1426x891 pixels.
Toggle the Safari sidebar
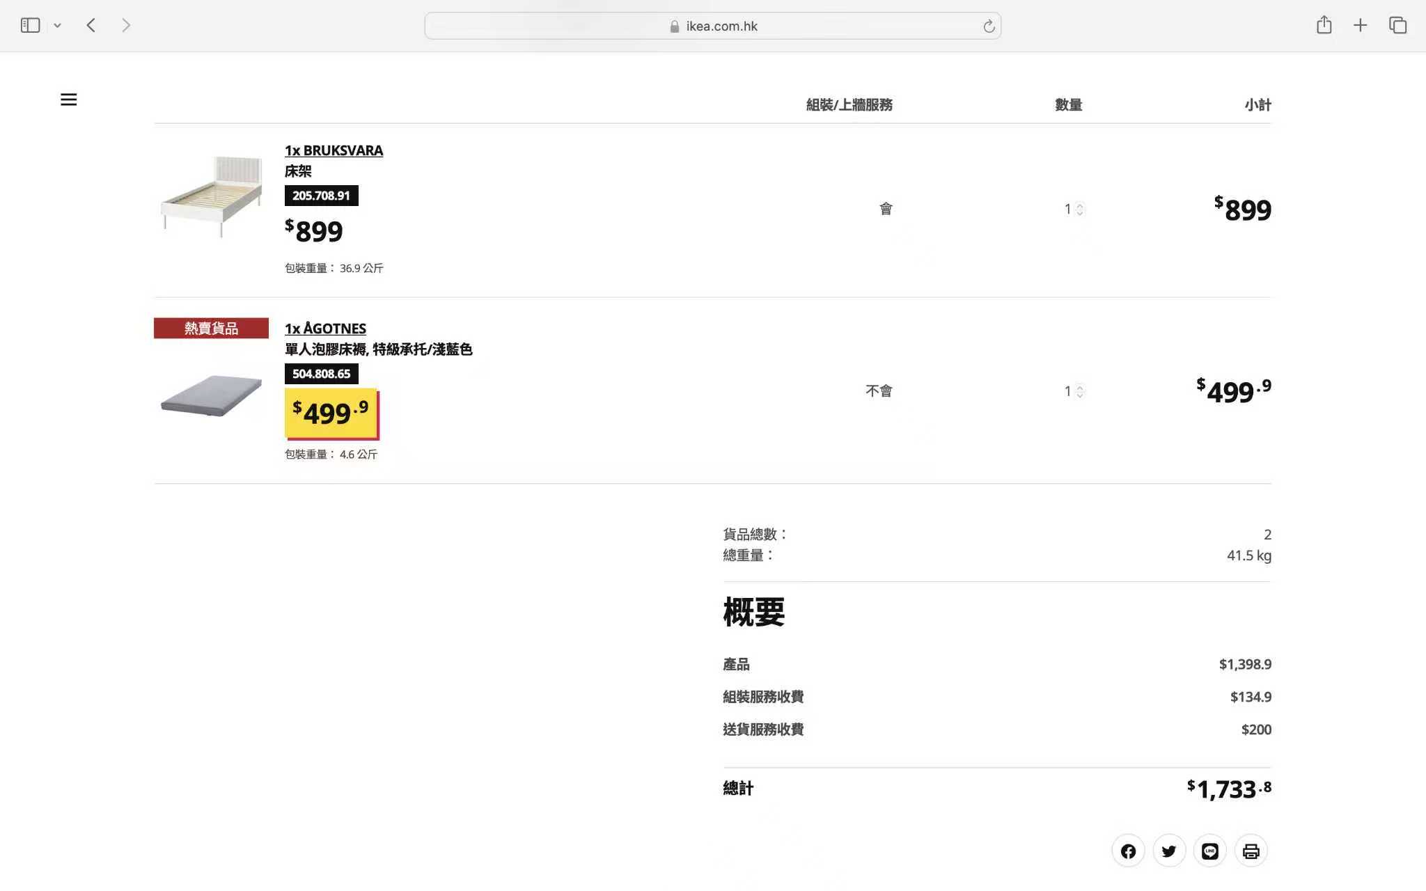(x=30, y=26)
